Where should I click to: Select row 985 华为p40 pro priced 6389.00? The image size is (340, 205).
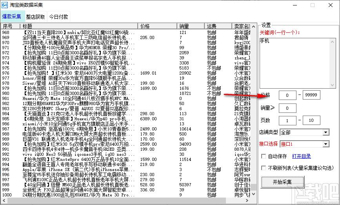(x=126, y=119)
